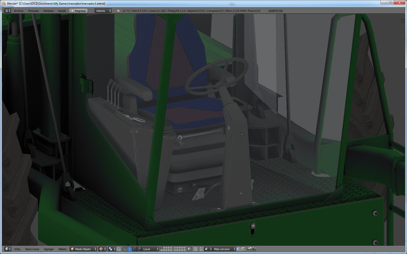Viewport: 407px width, 254px height.
Task: Open the Ventana menu
Action: coord(48,10)
